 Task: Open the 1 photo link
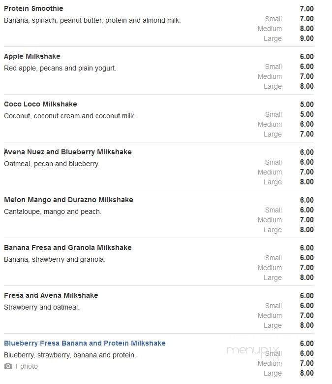click(x=26, y=366)
